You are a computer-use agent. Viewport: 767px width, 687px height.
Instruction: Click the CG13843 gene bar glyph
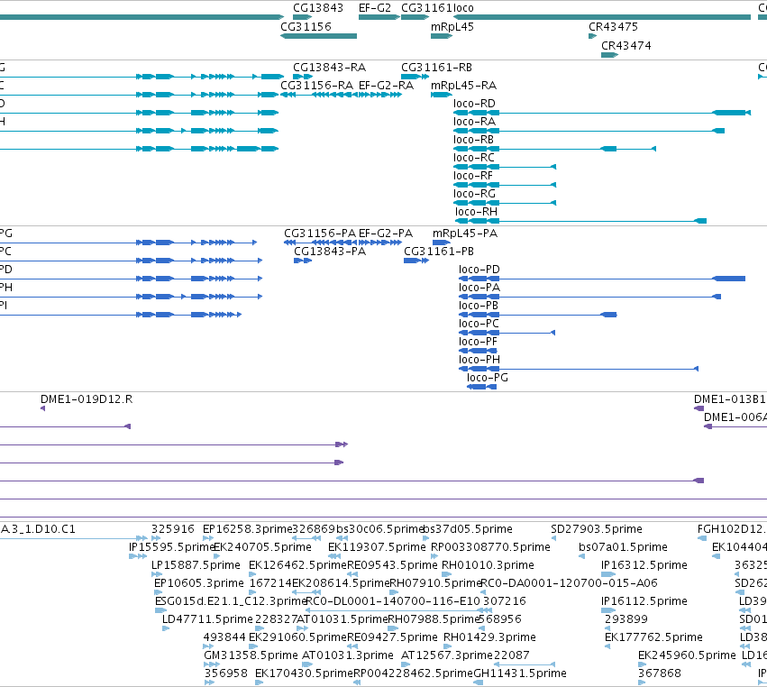pyautogui.click(x=302, y=17)
